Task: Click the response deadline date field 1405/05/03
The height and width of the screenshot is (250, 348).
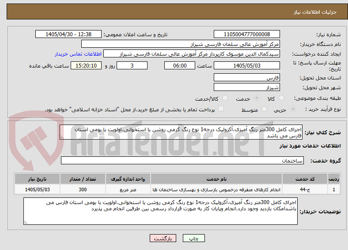Action: click(x=246, y=65)
